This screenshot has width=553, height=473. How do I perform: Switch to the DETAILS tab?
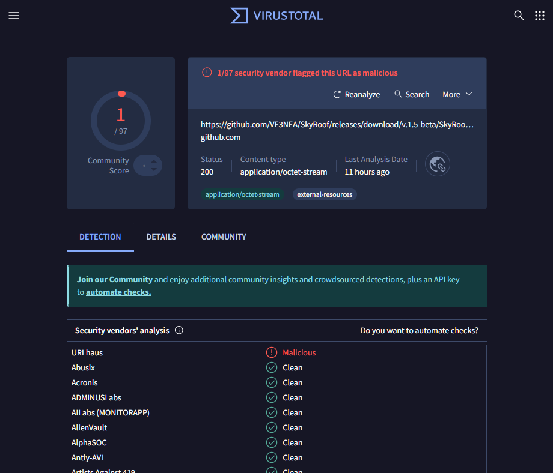tap(161, 237)
